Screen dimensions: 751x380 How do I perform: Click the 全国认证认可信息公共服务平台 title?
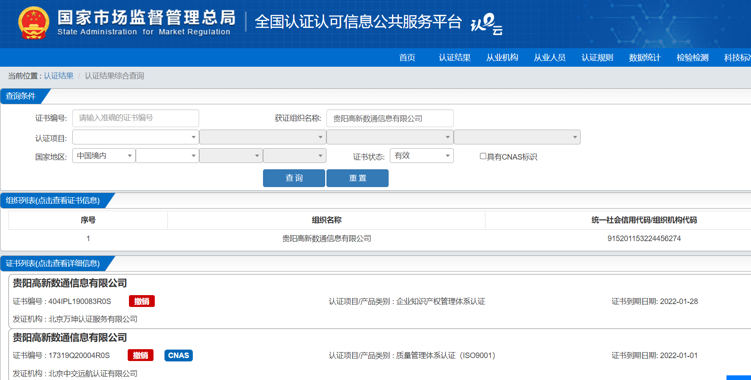[x=358, y=22]
